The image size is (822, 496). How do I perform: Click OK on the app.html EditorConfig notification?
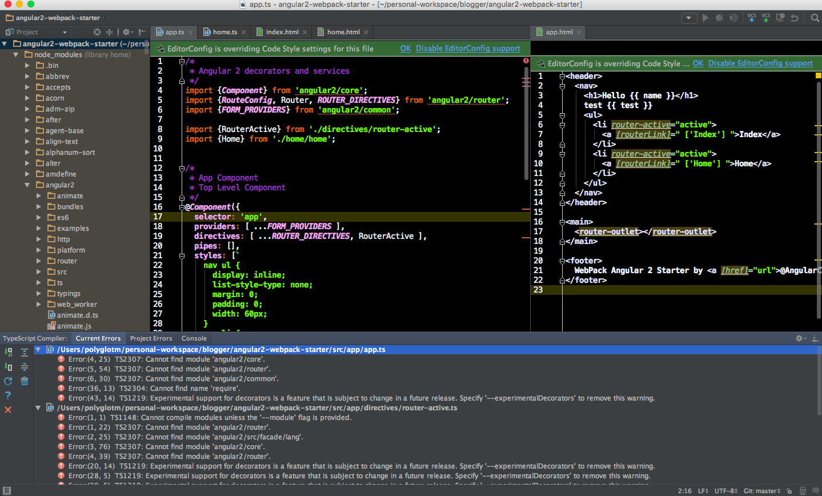[x=698, y=63]
